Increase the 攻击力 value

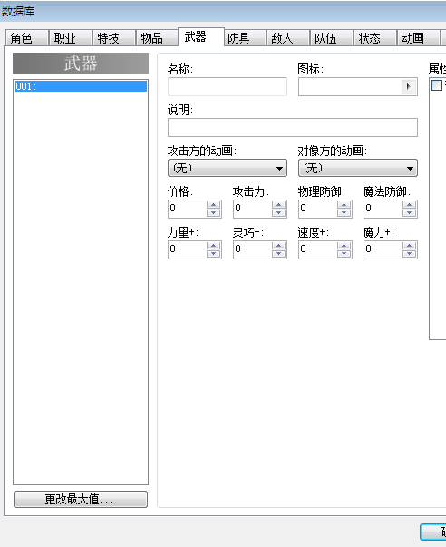(278, 205)
